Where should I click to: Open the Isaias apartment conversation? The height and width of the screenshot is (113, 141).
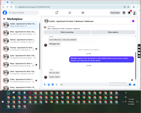coord(20,57)
